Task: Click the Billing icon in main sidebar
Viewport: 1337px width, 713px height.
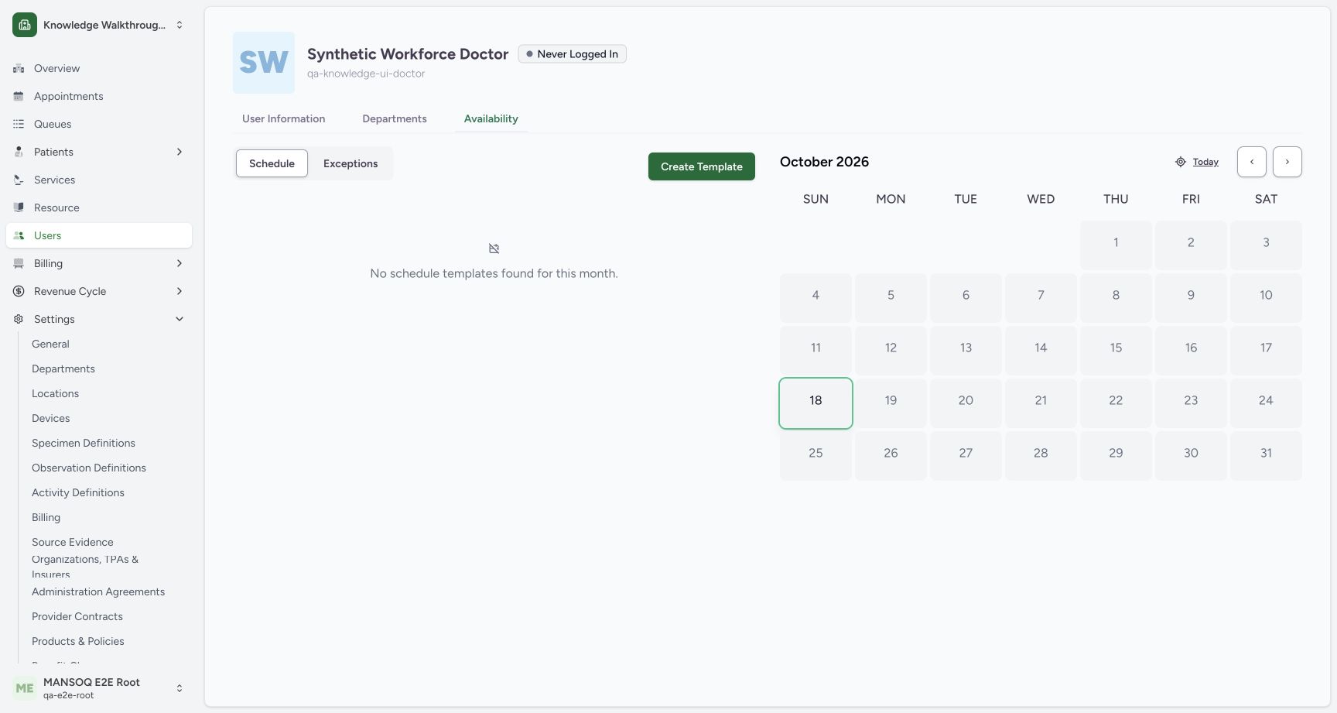Action: point(19,263)
